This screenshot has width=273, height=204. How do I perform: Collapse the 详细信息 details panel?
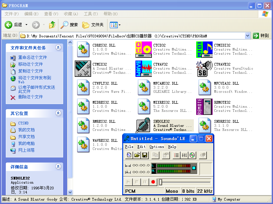pos(58,167)
